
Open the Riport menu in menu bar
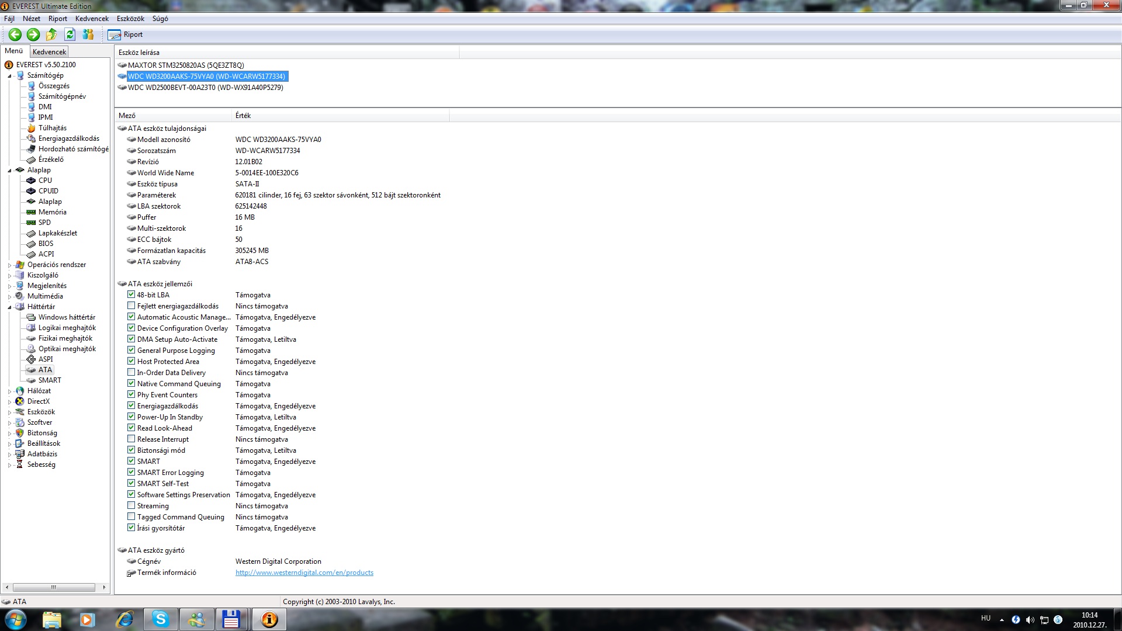(58, 19)
